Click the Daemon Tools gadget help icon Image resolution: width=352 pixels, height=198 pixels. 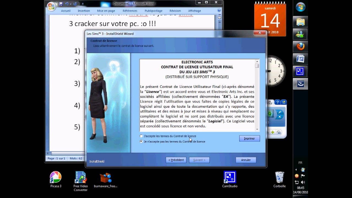(277, 102)
